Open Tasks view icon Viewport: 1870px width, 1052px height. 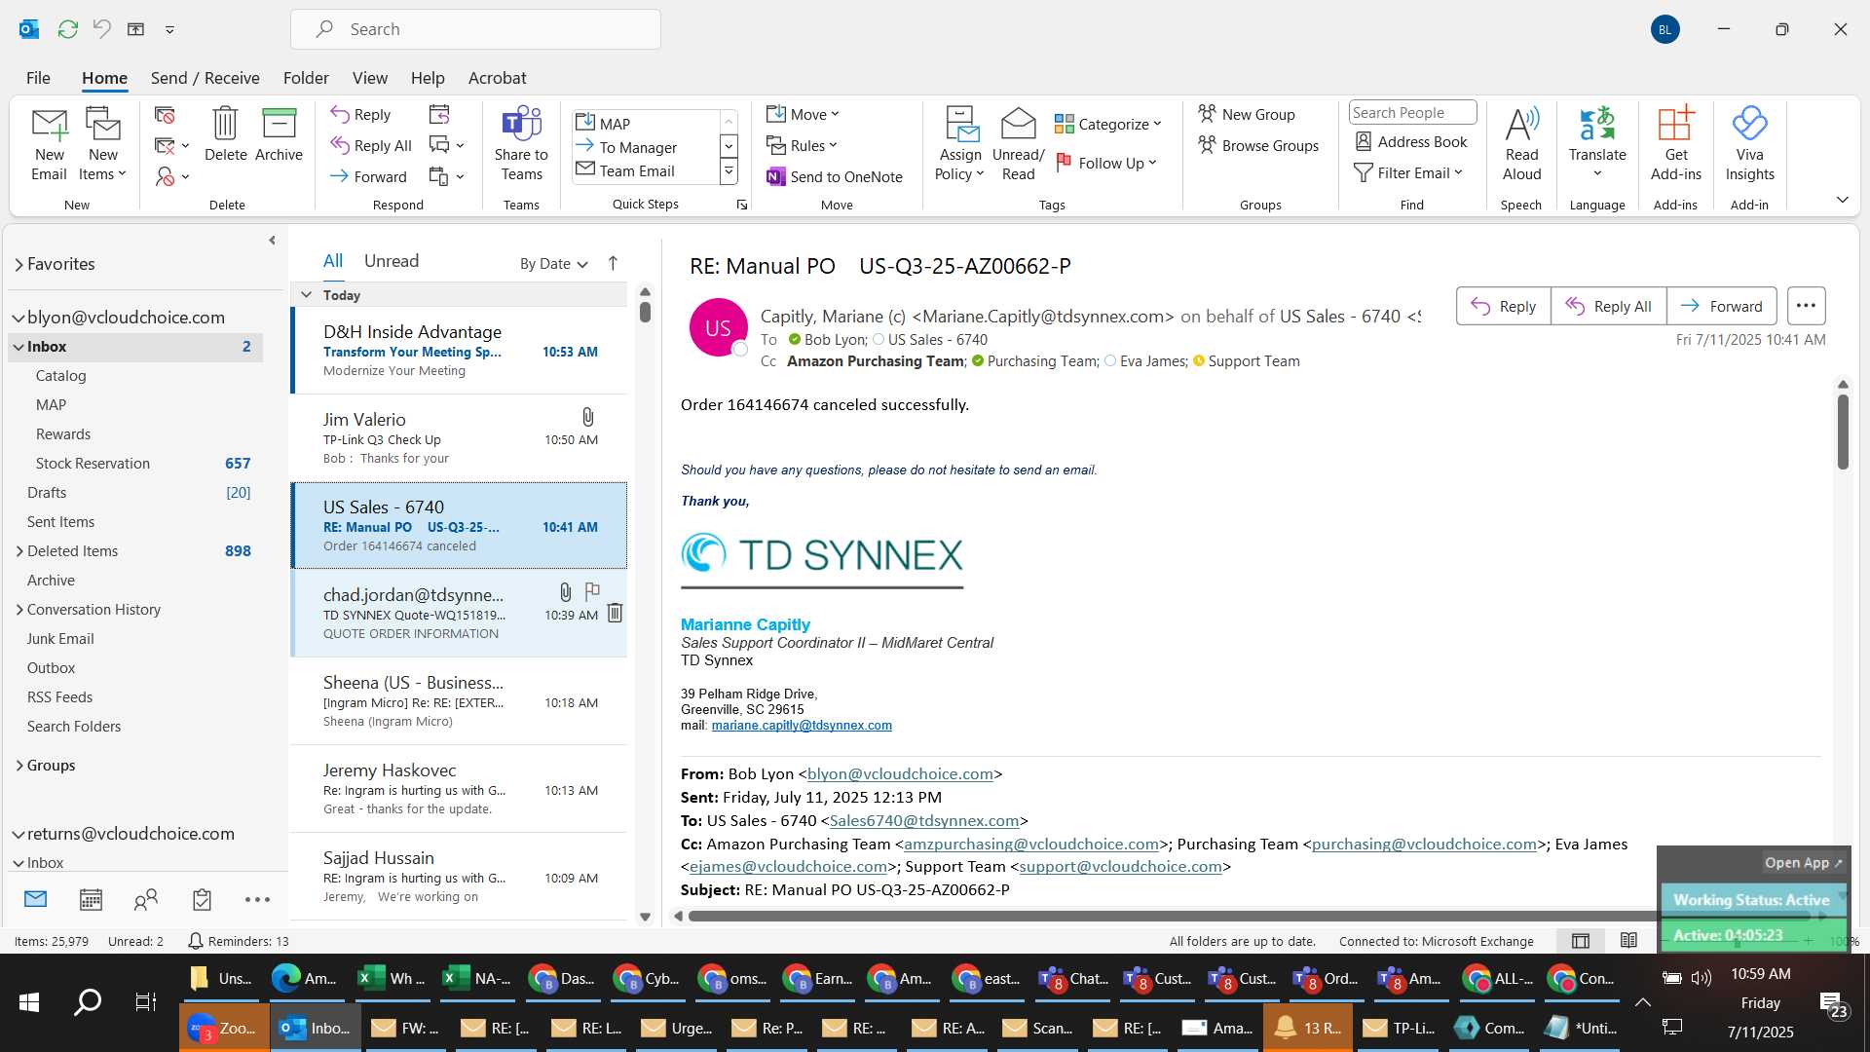pyautogui.click(x=202, y=899)
